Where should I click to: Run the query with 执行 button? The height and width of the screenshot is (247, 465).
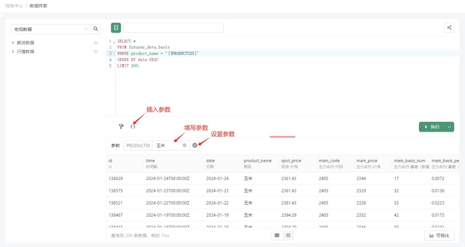click(x=432, y=127)
